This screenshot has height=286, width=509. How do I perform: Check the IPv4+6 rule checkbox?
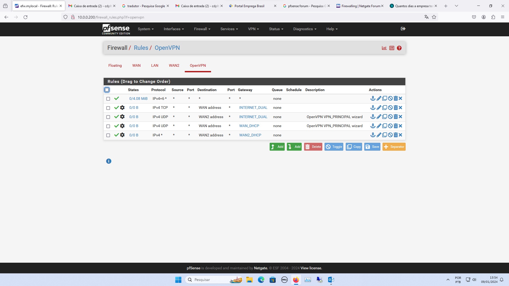click(108, 99)
